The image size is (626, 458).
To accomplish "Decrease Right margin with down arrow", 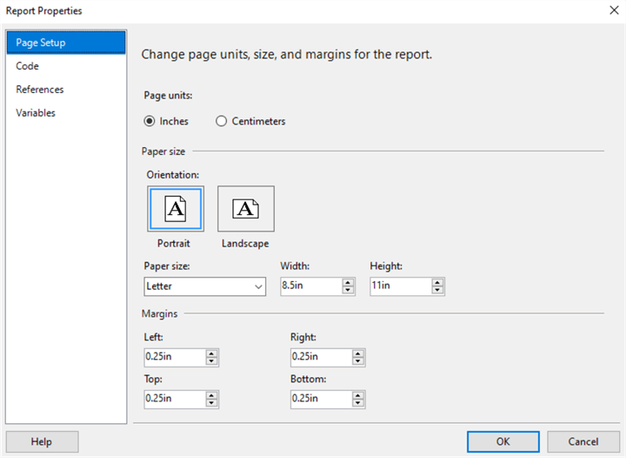I will [358, 361].
